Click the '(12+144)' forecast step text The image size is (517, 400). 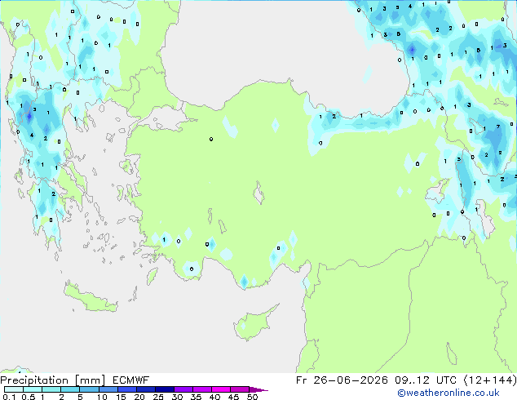click(x=490, y=380)
